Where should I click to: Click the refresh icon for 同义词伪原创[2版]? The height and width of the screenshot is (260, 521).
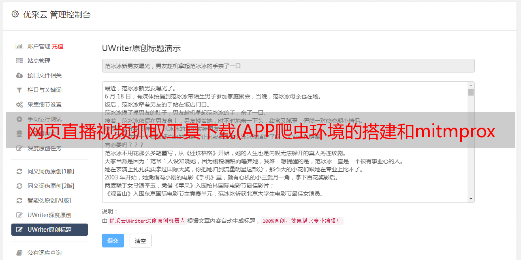click(x=19, y=186)
